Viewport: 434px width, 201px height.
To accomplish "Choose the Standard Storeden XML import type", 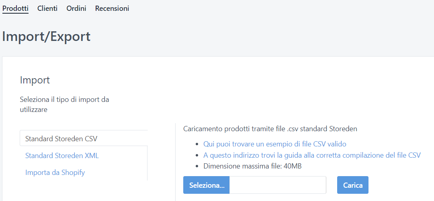I will [x=62, y=156].
